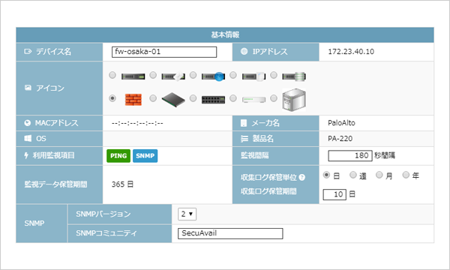The image size is (450, 270).
Task: Click the tag icon beside デバイス名
Action: pos(28,51)
